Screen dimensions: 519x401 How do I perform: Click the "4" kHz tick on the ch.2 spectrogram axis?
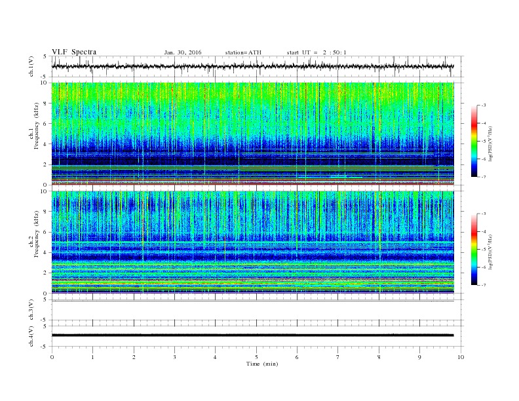point(45,252)
